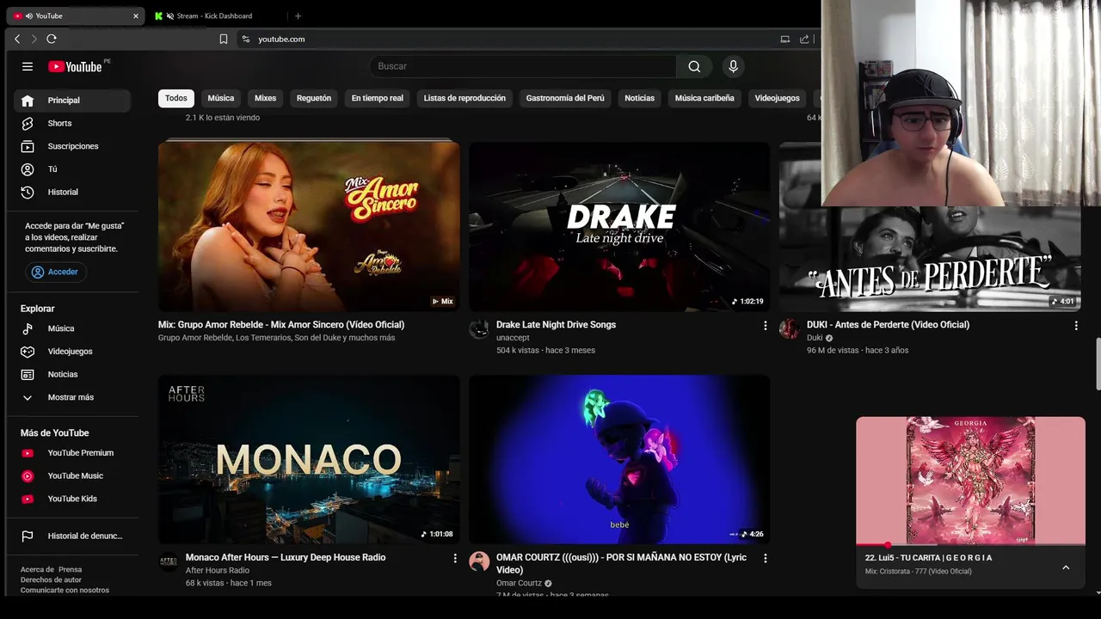Select the Mixes filter chip
This screenshot has width=1101, height=619.
(x=265, y=98)
